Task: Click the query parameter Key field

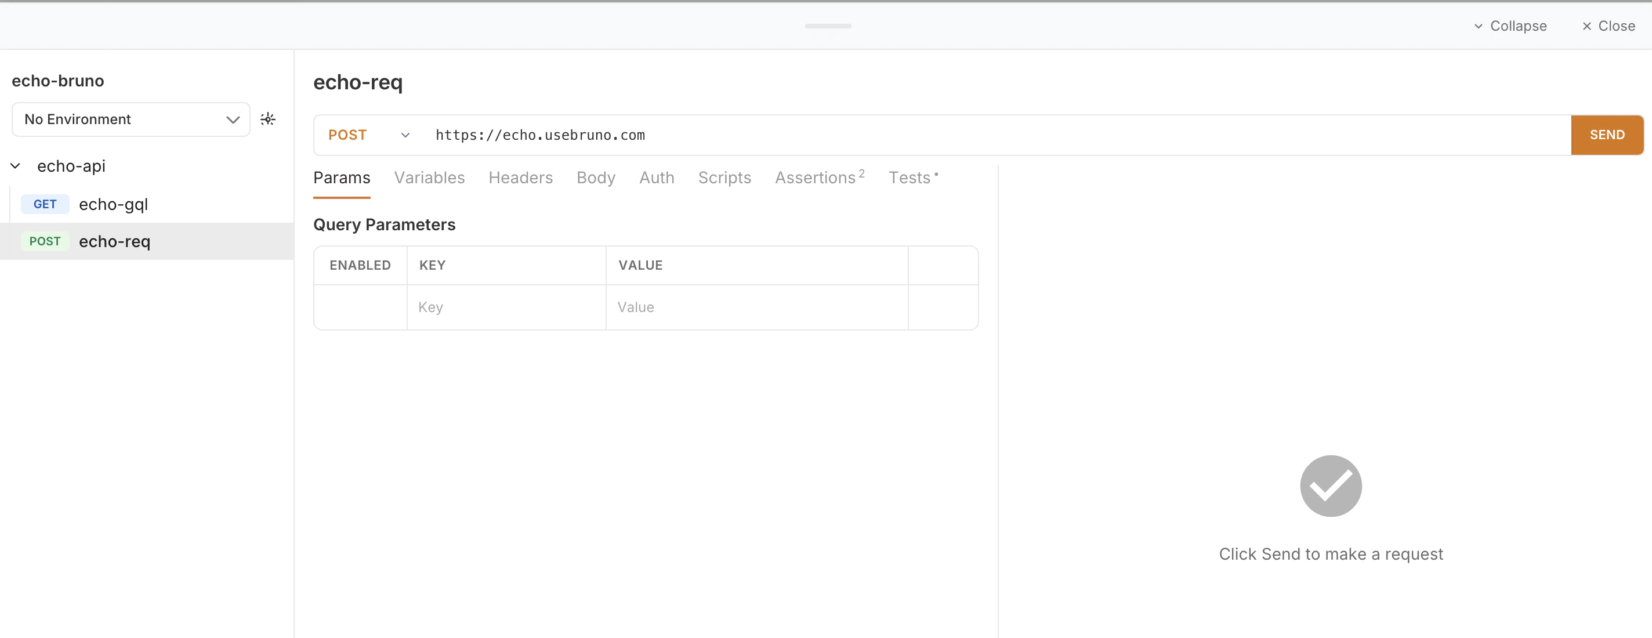Action: (x=505, y=307)
